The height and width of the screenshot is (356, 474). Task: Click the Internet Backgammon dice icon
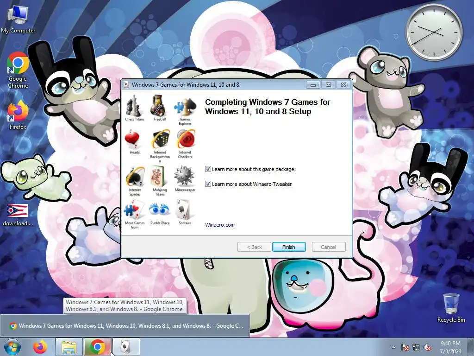161,139
